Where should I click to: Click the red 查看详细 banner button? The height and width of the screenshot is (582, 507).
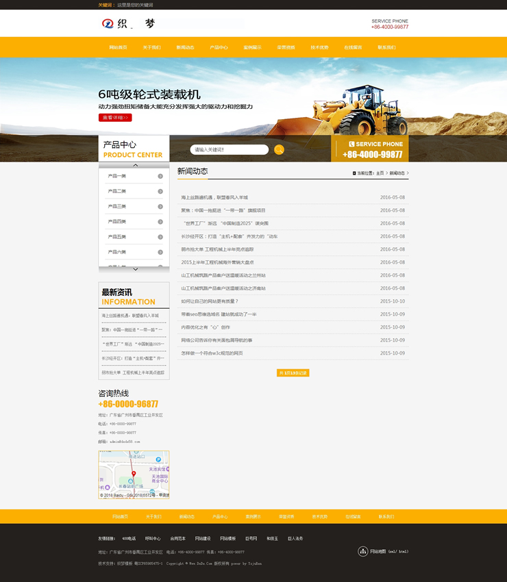point(114,118)
